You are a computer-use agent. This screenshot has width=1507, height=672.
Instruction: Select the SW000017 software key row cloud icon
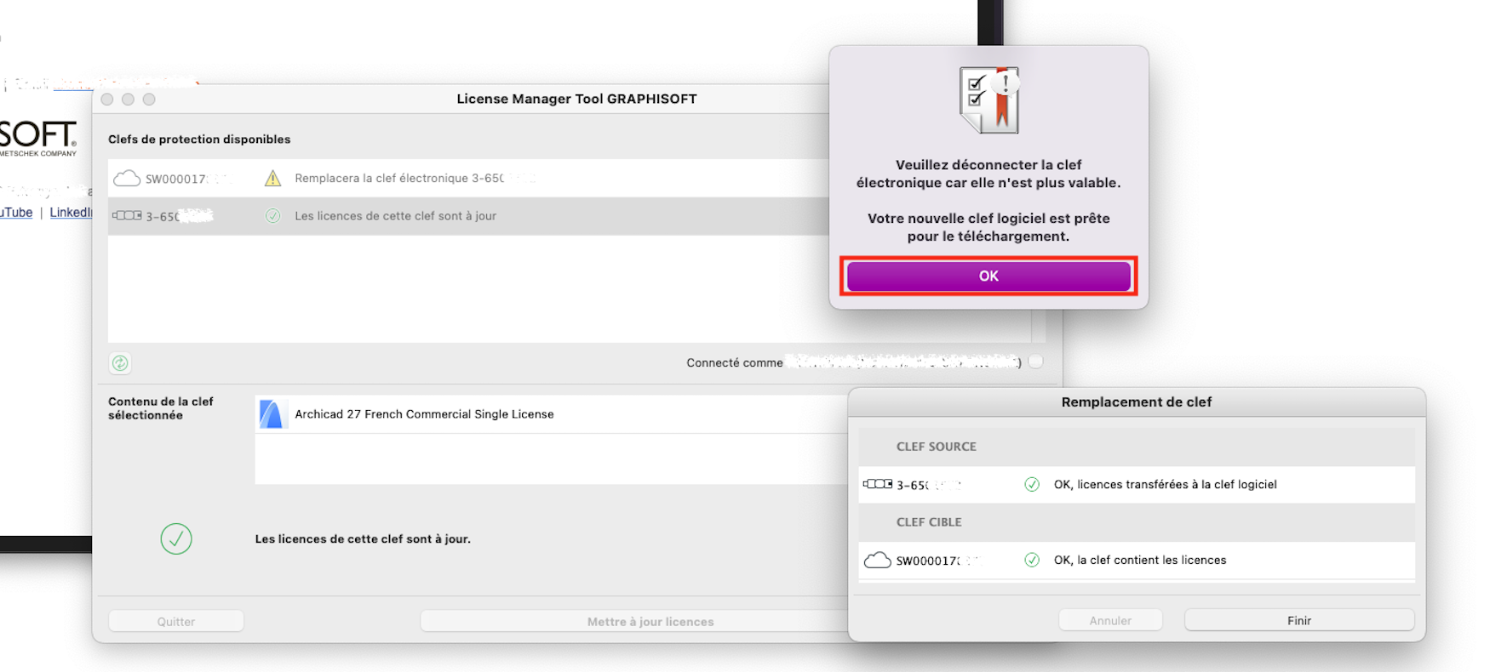coord(127,179)
